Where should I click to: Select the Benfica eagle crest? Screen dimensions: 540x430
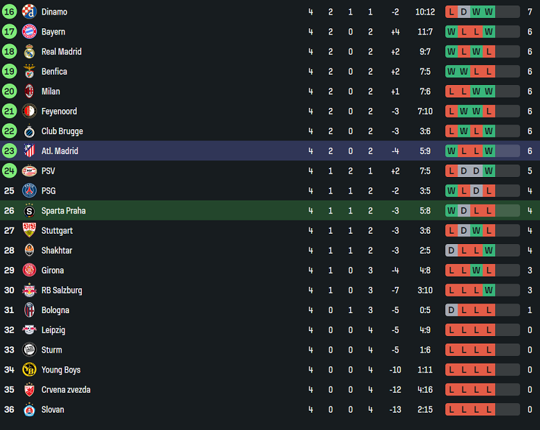pos(29,71)
